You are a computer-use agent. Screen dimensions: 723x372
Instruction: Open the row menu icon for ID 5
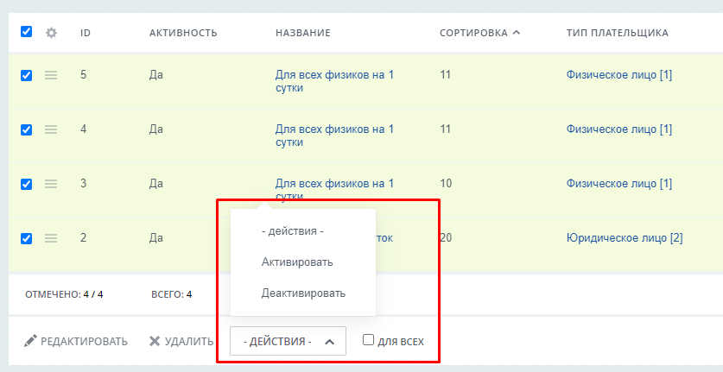pos(51,75)
